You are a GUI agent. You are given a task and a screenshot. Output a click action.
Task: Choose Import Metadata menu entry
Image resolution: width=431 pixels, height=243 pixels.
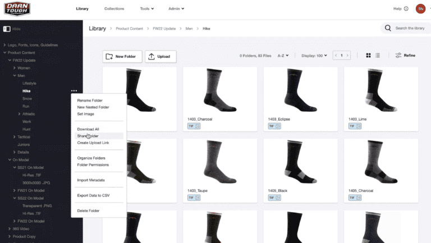[x=91, y=180]
